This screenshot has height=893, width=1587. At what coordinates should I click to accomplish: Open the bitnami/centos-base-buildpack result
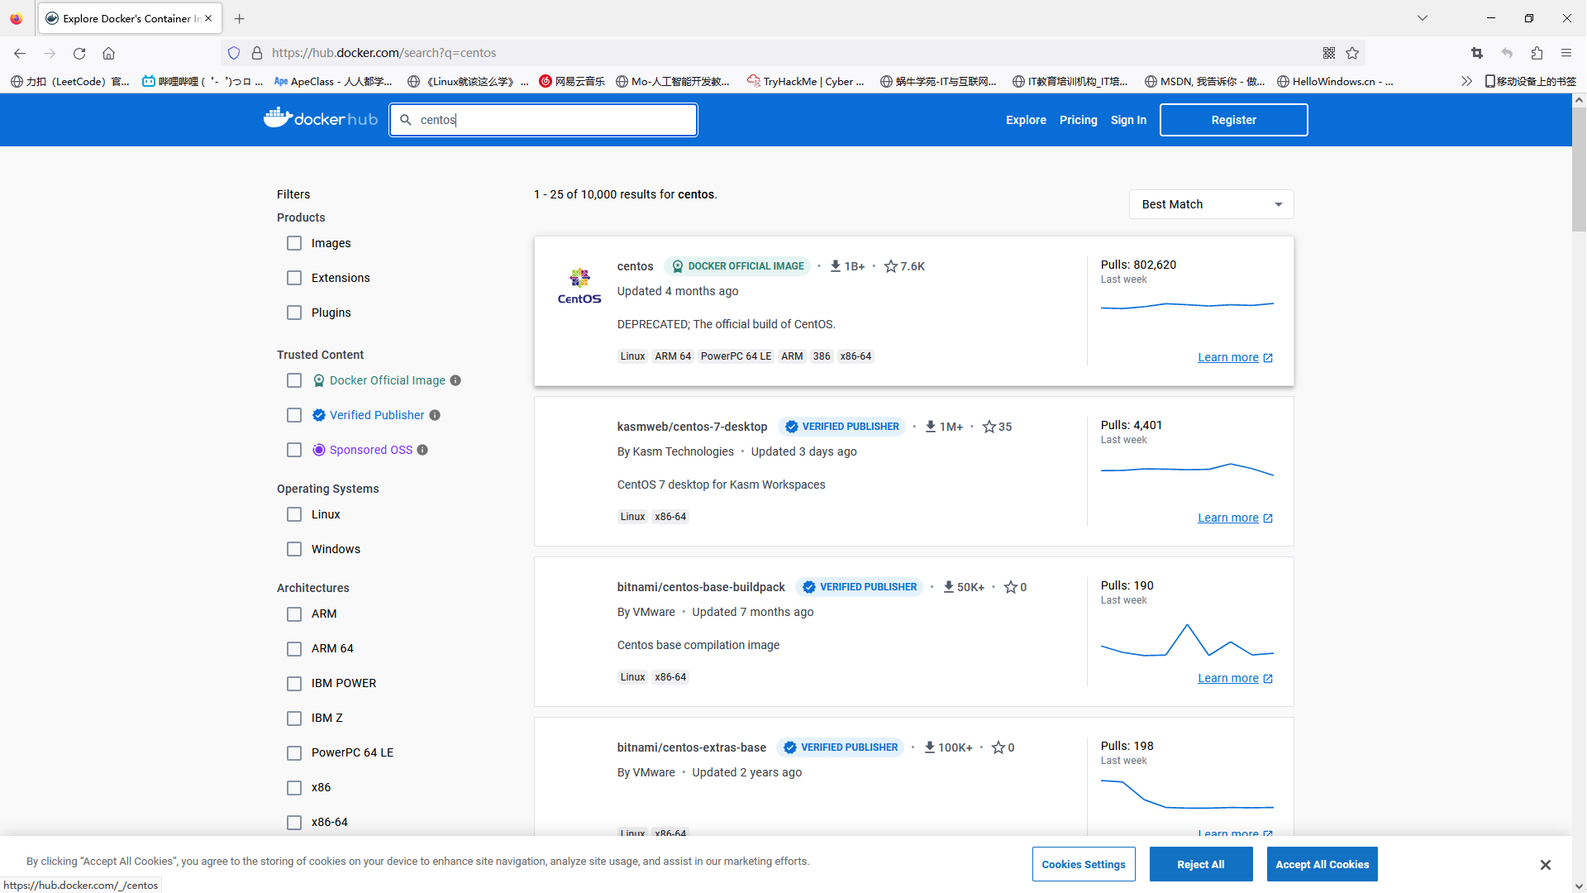(x=701, y=587)
